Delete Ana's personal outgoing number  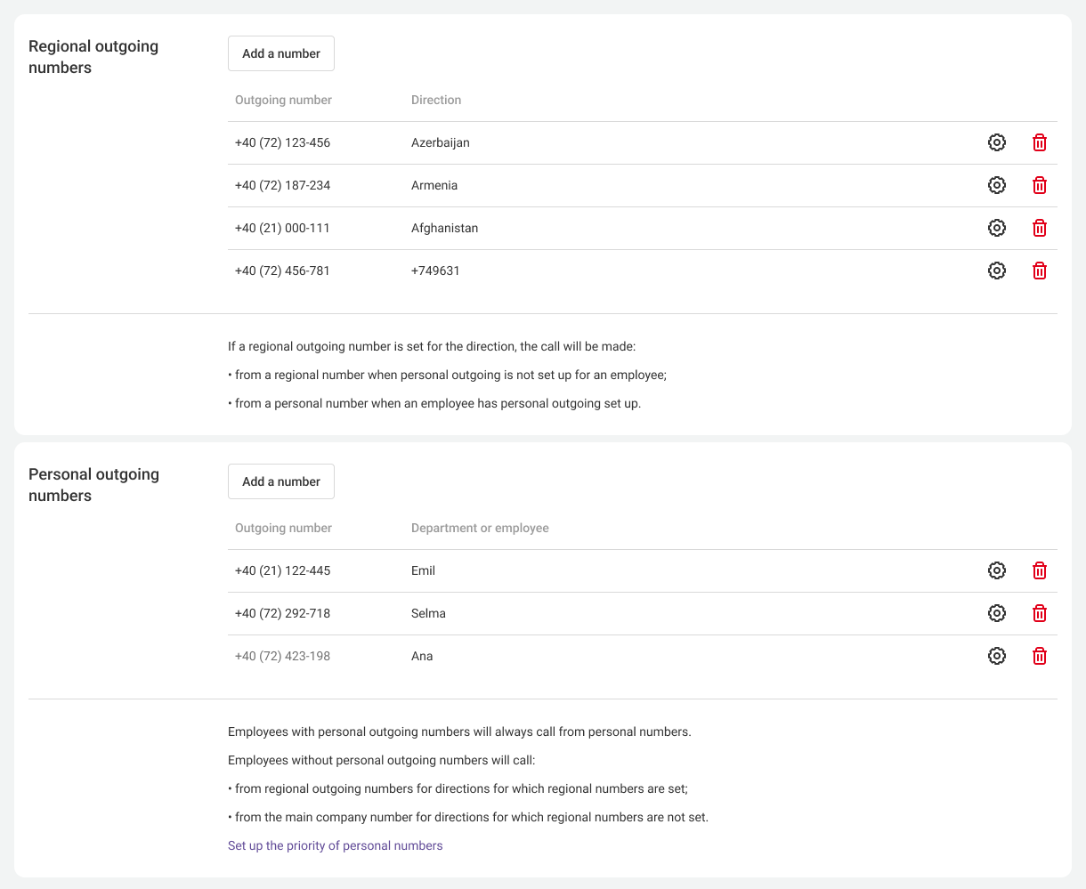[1039, 656]
